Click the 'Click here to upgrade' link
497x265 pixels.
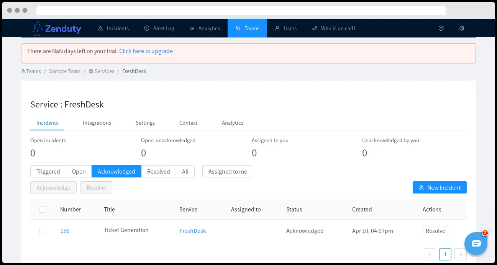(146, 51)
